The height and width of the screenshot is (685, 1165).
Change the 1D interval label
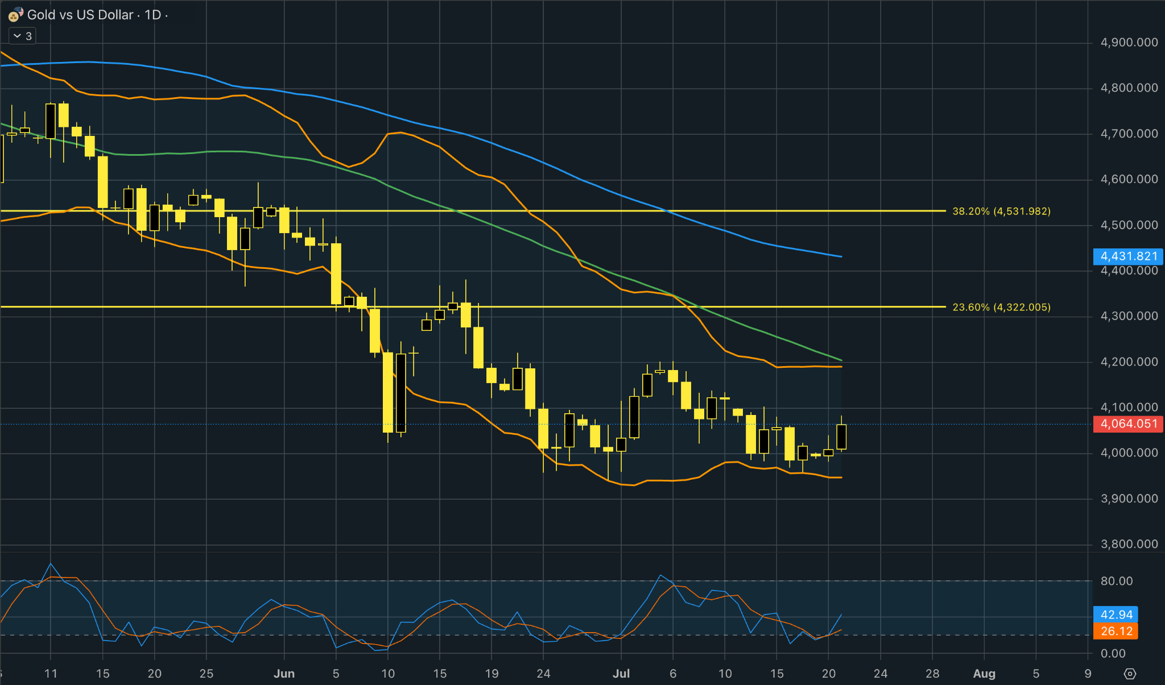[153, 15]
